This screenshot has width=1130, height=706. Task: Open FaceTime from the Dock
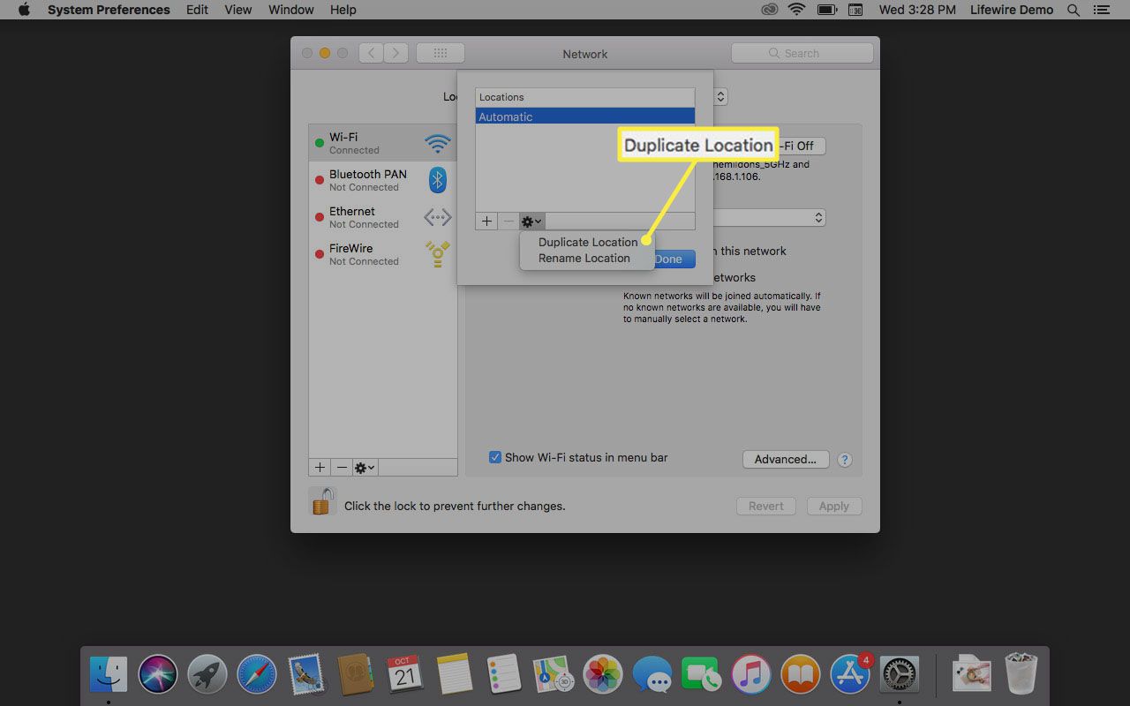tap(702, 675)
